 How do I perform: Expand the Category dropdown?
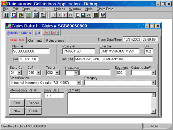153,83
